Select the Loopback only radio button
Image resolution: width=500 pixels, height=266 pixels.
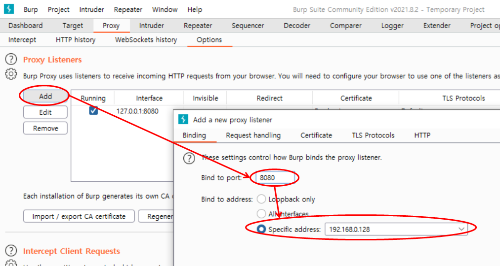click(261, 199)
